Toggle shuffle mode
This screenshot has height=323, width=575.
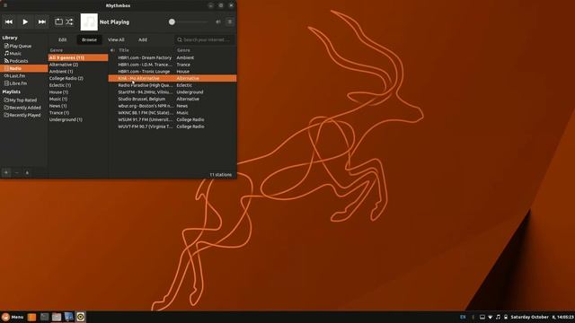pyautogui.click(x=69, y=22)
